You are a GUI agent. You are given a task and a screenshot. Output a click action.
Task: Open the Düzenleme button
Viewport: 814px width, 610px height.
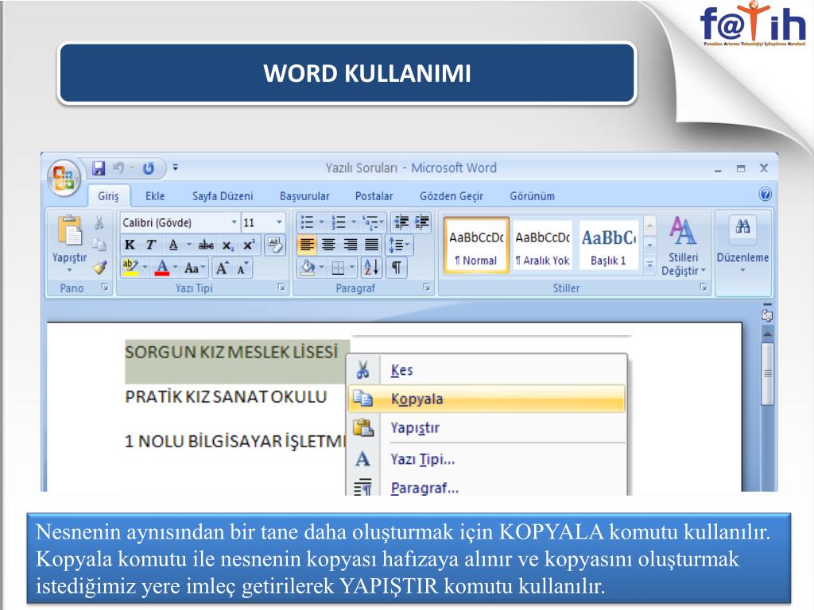(x=742, y=243)
